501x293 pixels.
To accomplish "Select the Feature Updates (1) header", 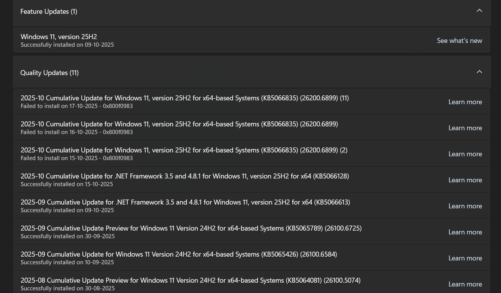I will (x=49, y=11).
